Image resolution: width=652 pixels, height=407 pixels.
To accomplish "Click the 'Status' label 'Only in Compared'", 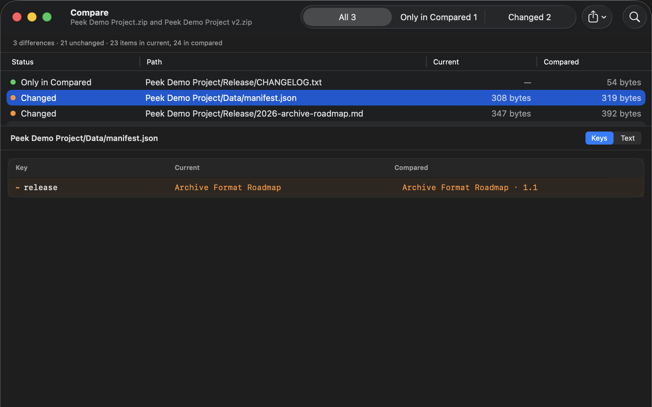I will coord(56,82).
